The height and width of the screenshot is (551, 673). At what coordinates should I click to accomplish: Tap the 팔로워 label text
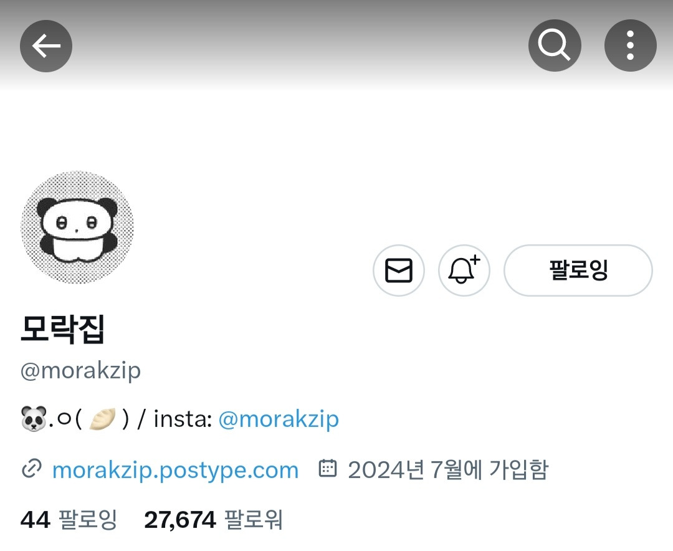coord(253,520)
